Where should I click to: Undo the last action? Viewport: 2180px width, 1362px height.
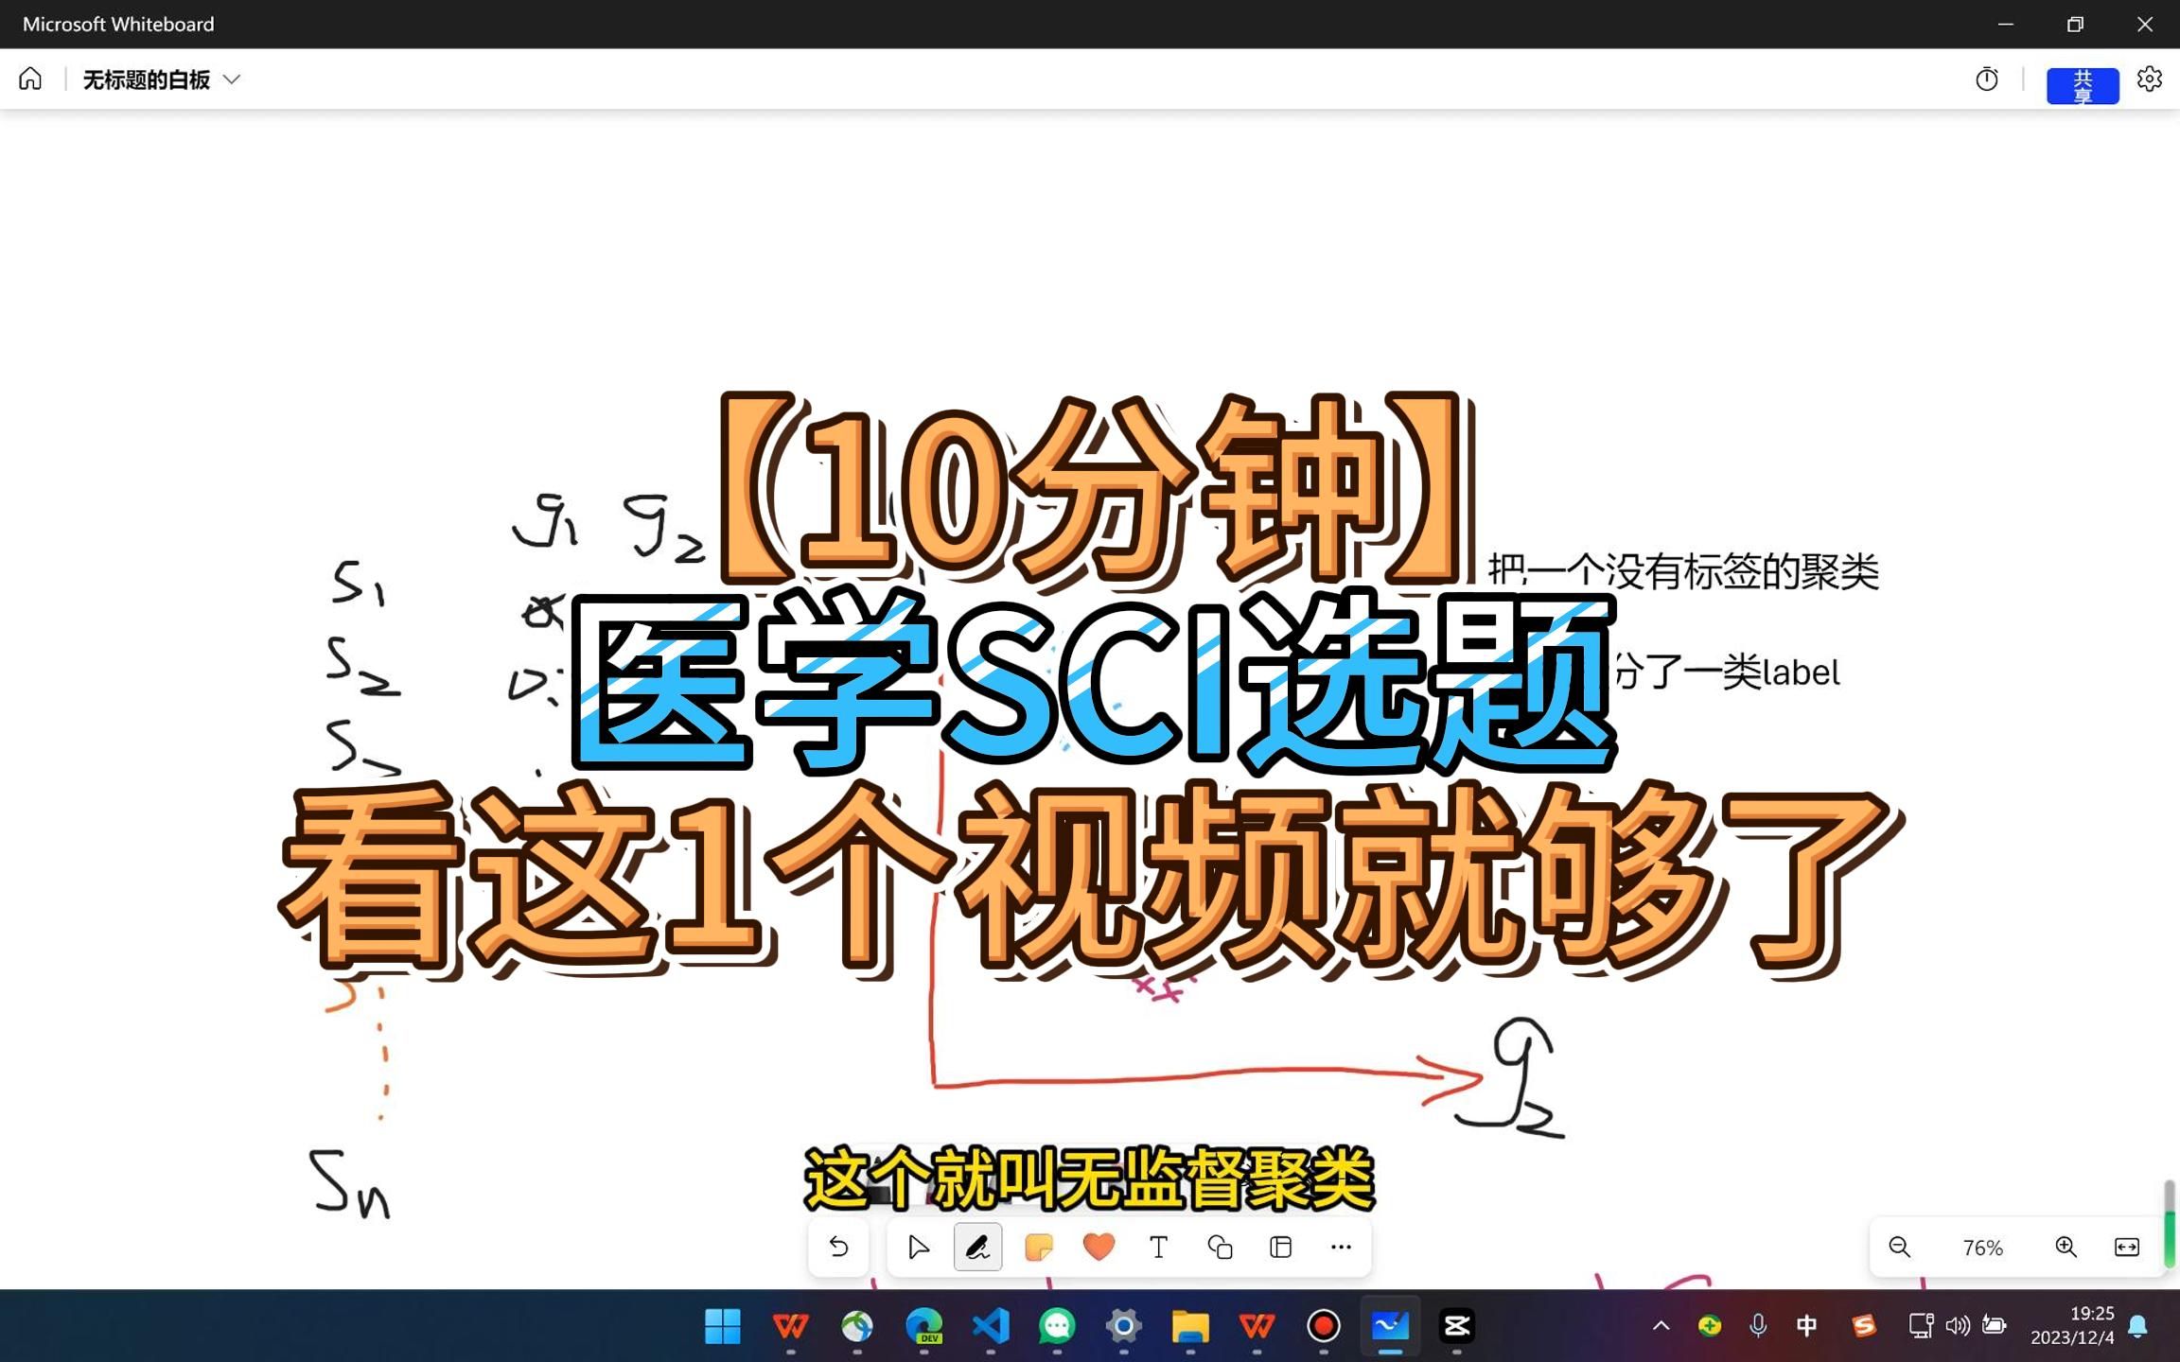click(x=838, y=1248)
